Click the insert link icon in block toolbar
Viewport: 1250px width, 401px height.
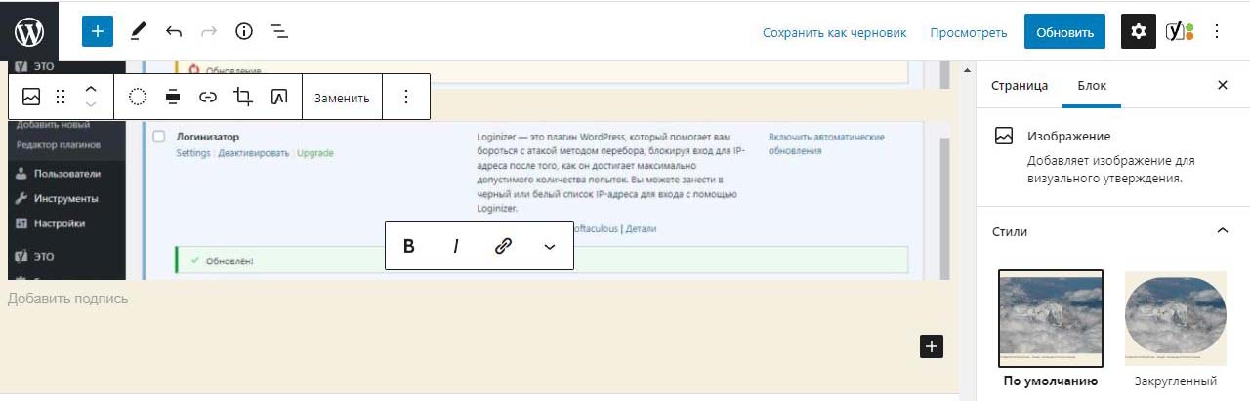coord(208,97)
